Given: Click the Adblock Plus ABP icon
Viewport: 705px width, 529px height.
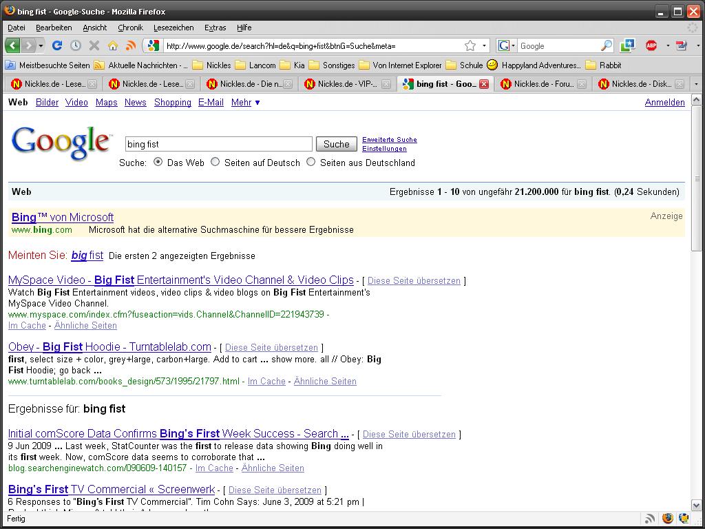Looking at the screenshot, I should click(x=651, y=45).
